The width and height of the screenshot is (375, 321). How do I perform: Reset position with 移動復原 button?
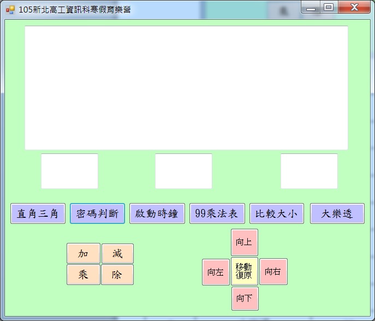tap(244, 271)
